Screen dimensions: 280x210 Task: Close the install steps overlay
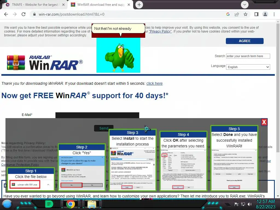[264, 122]
